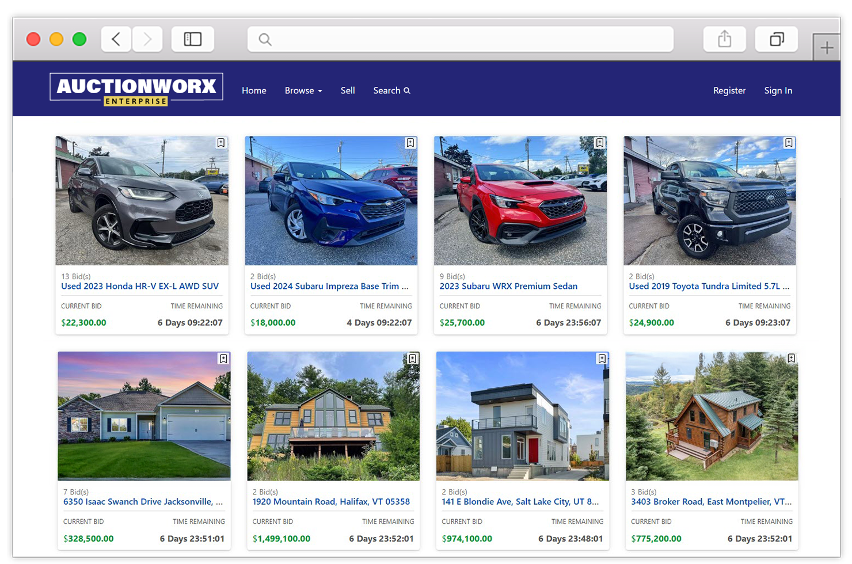Bookmark the 1920 Mountain Road listing

coord(413,359)
